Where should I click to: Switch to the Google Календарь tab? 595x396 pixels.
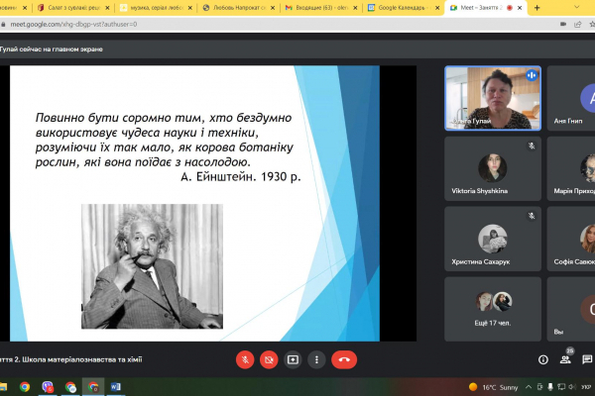404,8
